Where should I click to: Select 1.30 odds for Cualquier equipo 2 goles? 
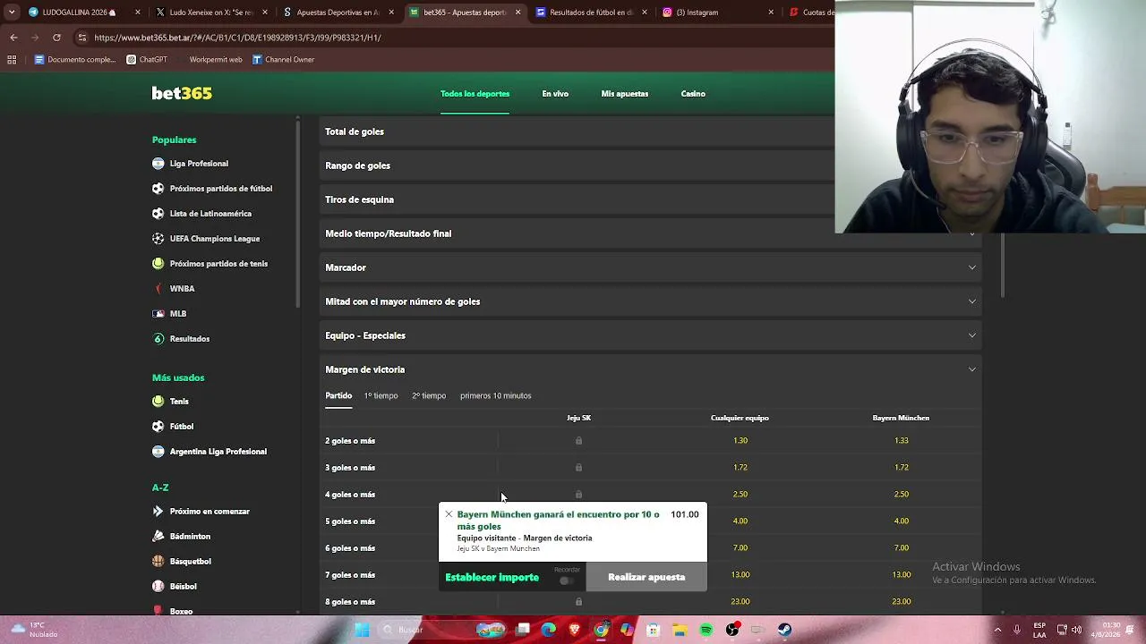tap(740, 441)
